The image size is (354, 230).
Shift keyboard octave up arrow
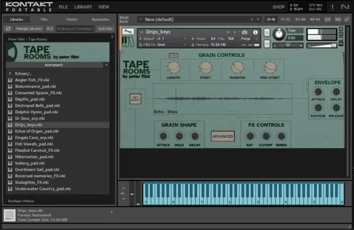[124, 188]
